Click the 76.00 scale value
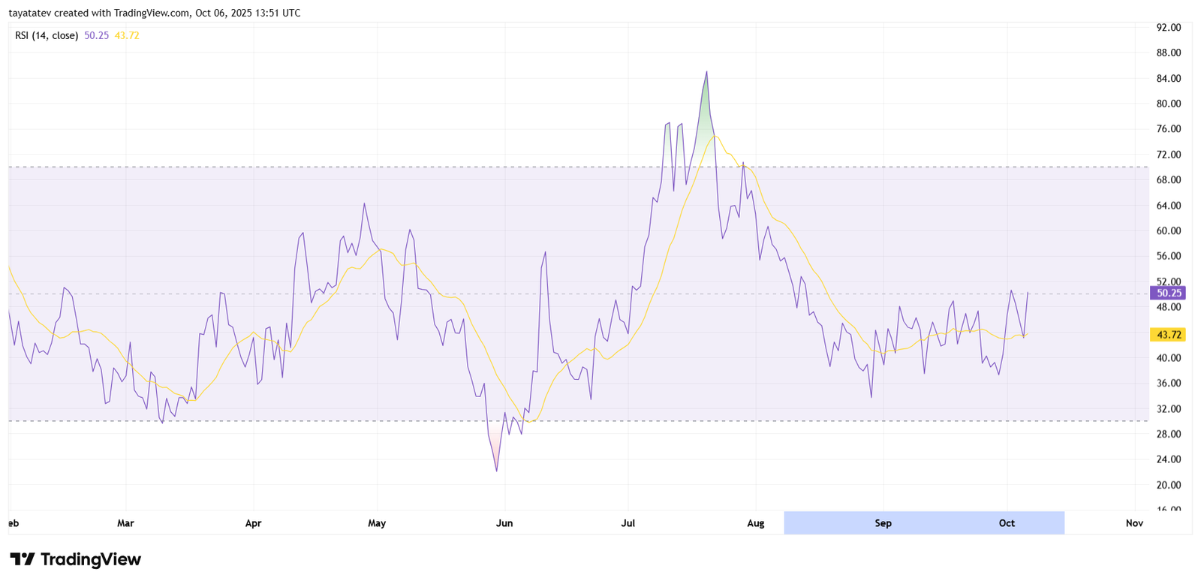This screenshot has width=1201, height=584. [1169, 129]
